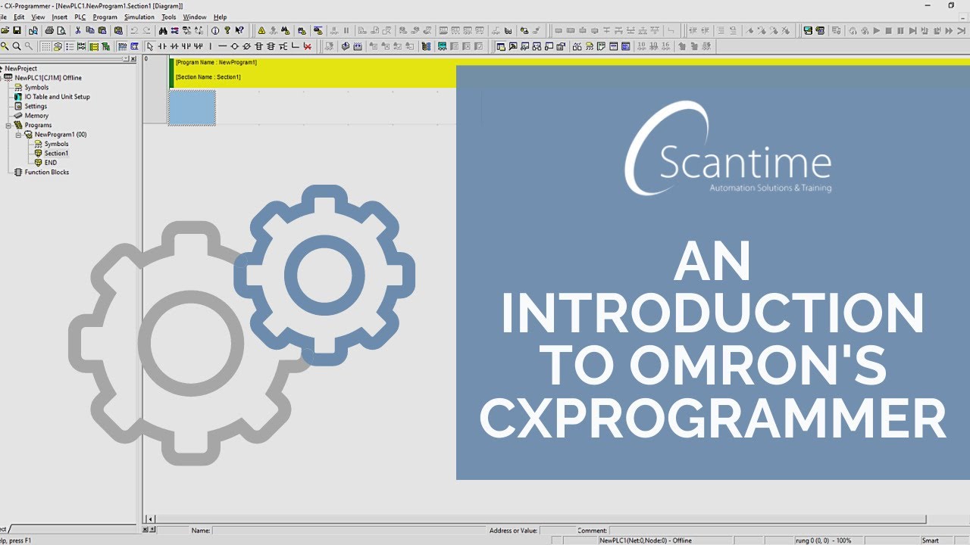This screenshot has width=970, height=545.
Task: Click the yellow warning triangle icon
Action: (x=261, y=30)
